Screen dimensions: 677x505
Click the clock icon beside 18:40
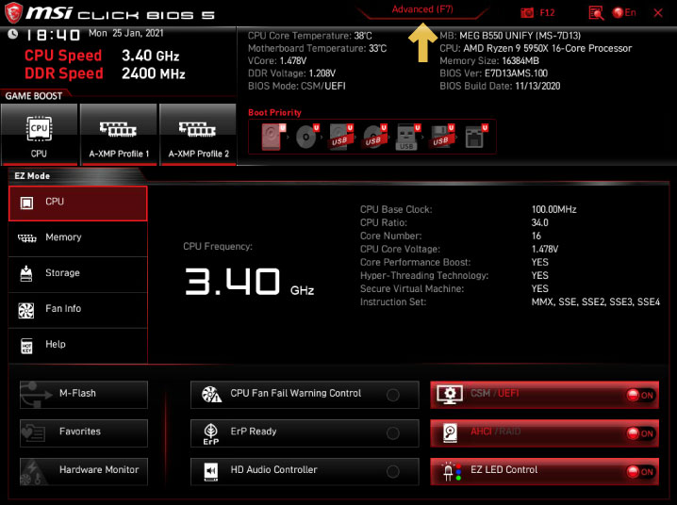[x=12, y=34]
